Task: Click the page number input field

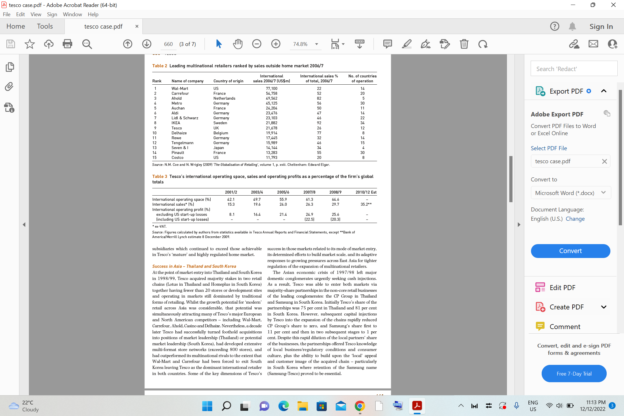Action: tap(168, 44)
